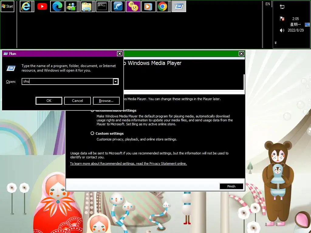Click the volume speaker tray icon
This screenshot has width=311, height=233.
tap(282, 30)
